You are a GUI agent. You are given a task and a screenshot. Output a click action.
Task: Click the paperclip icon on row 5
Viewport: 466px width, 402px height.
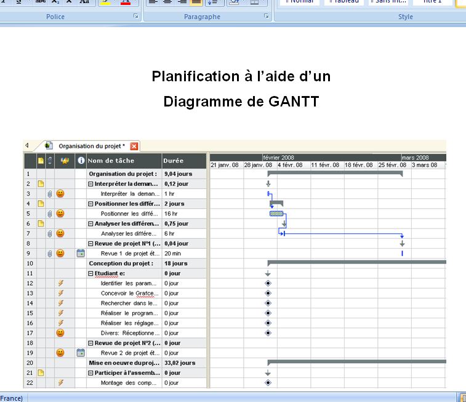click(50, 214)
